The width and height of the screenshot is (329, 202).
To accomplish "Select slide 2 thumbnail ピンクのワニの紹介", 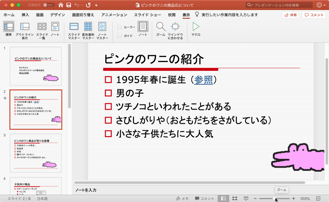I will tap(36, 109).
